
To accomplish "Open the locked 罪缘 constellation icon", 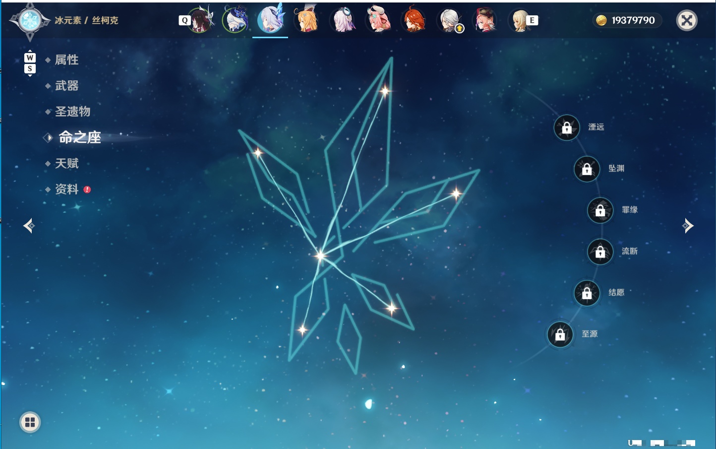I will (x=600, y=210).
